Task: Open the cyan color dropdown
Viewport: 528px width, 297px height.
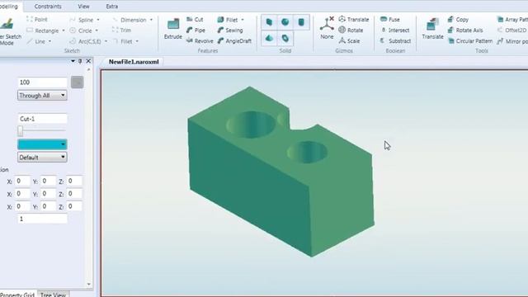Action: point(42,144)
